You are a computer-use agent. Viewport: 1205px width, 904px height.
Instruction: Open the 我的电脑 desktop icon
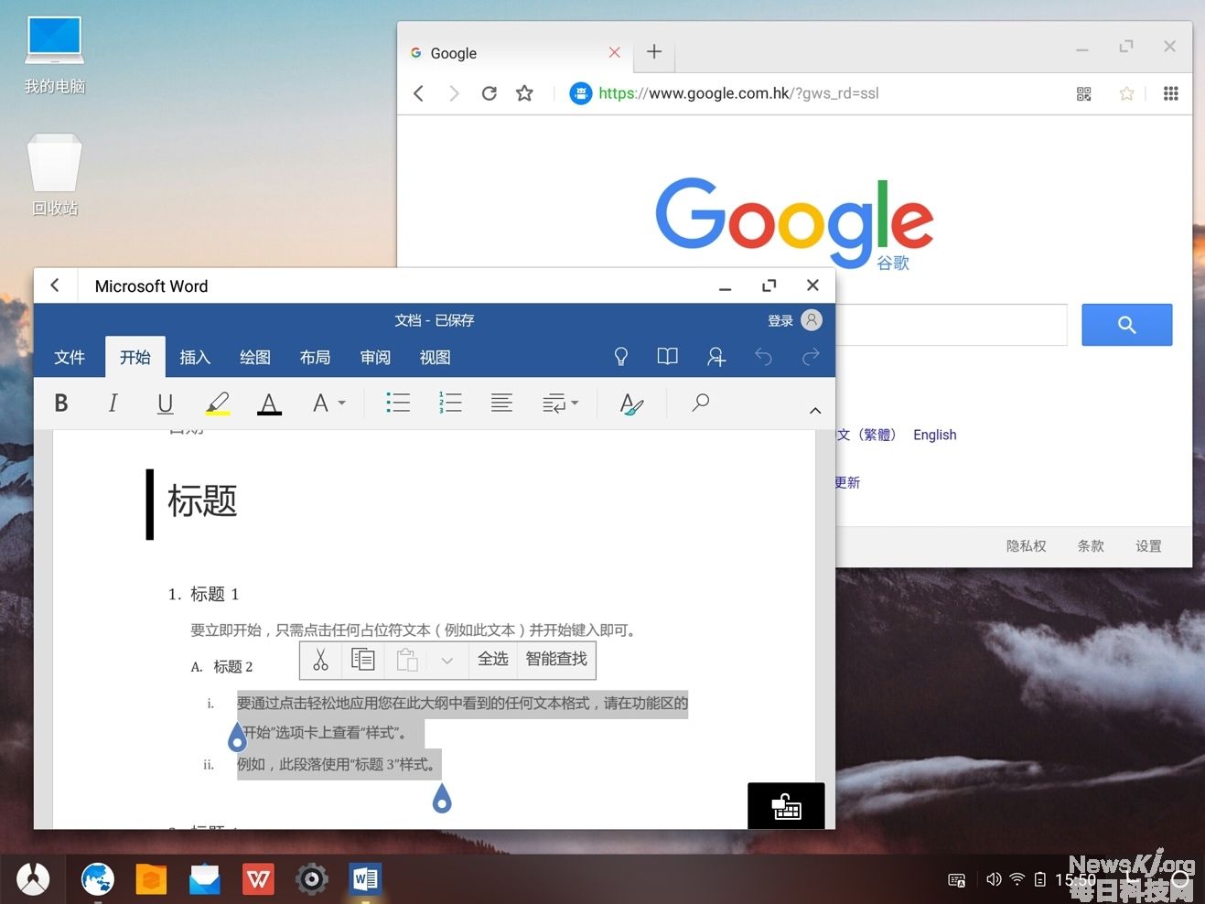tap(55, 55)
